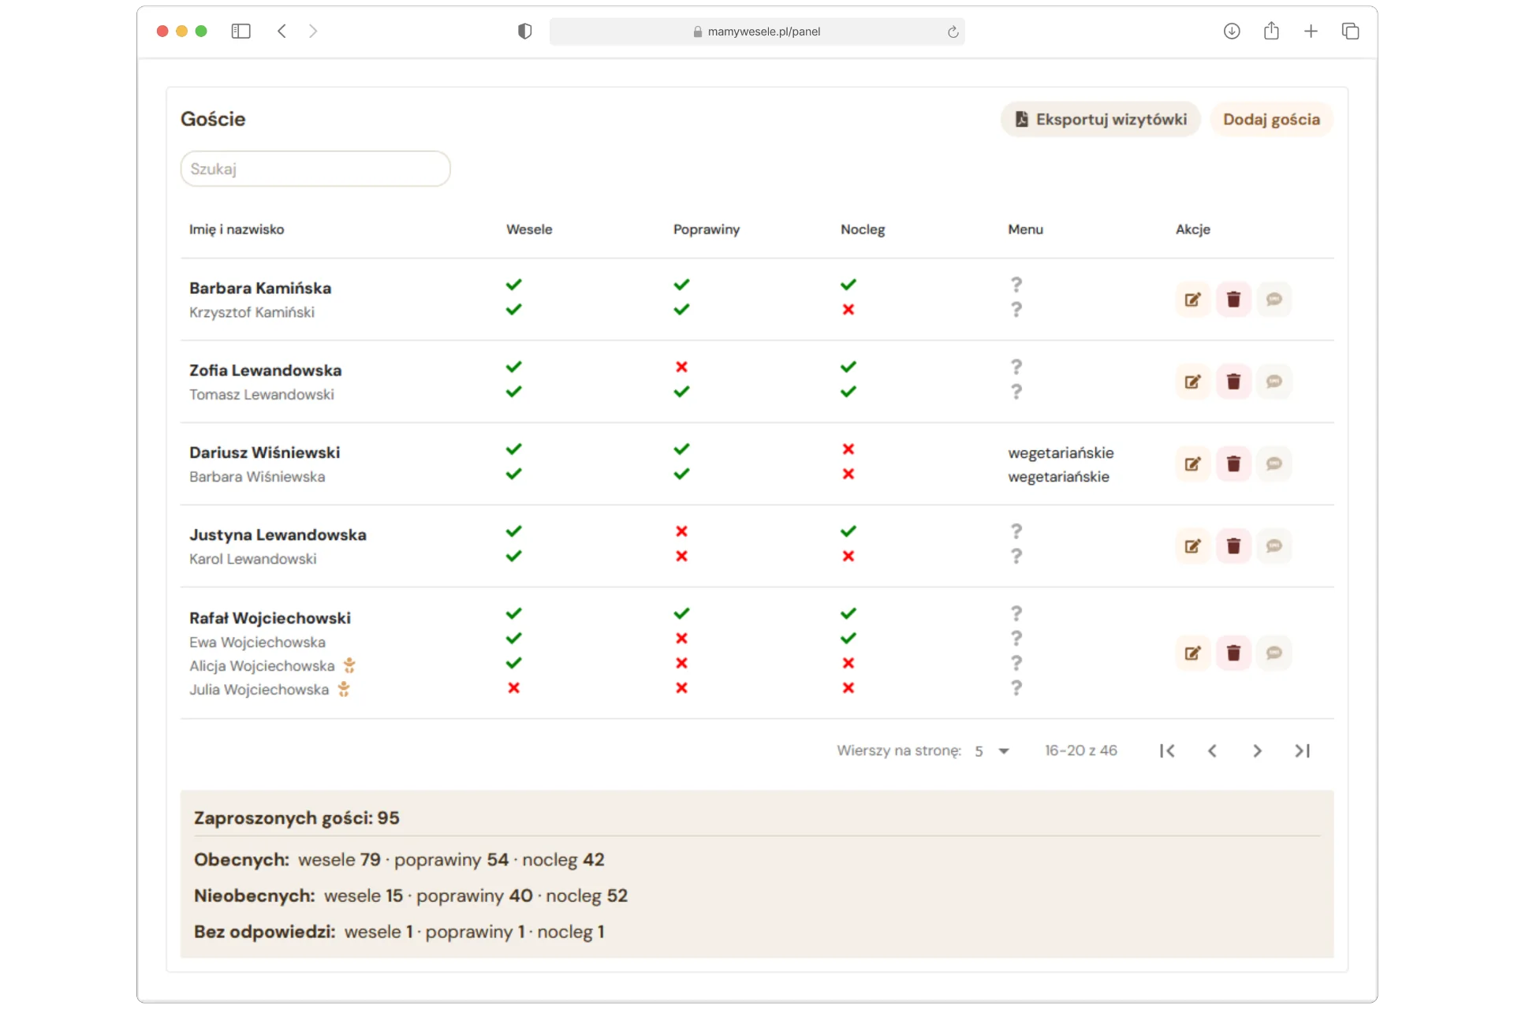Click wegetariańskie menu for Dariusz Wiśniewski
1514x1009 pixels.
coord(1061,453)
